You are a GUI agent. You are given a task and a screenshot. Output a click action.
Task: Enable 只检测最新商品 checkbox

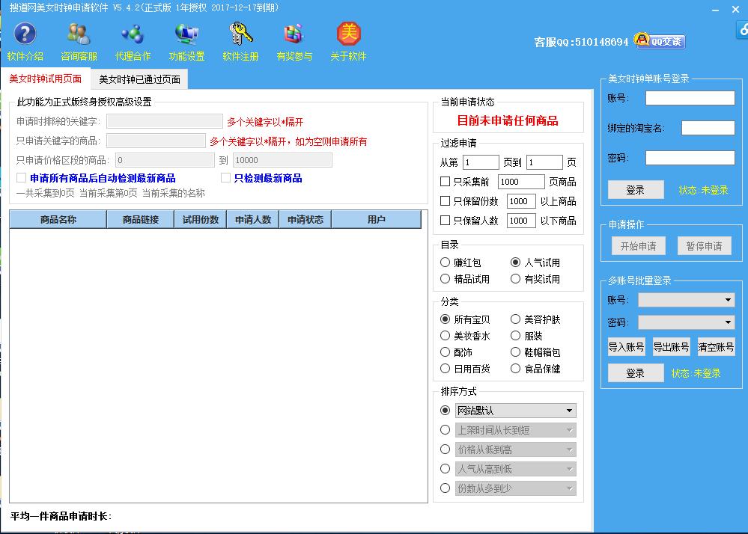[x=225, y=177]
